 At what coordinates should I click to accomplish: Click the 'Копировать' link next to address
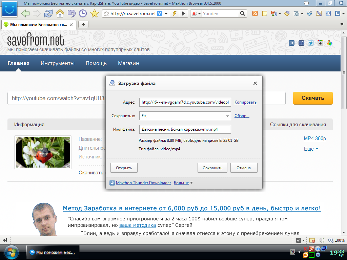[245, 102]
